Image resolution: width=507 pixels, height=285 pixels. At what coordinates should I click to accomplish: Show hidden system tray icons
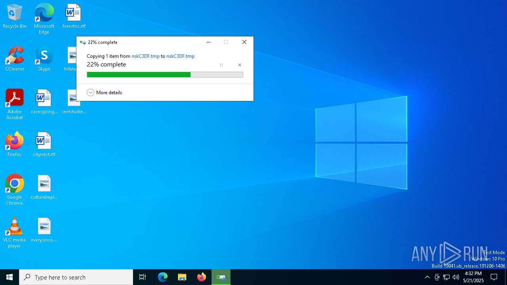tap(427, 277)
